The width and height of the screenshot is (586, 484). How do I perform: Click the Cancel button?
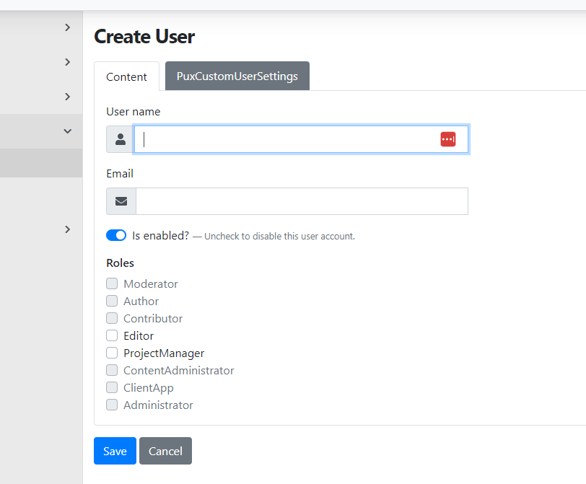point(165,451)
